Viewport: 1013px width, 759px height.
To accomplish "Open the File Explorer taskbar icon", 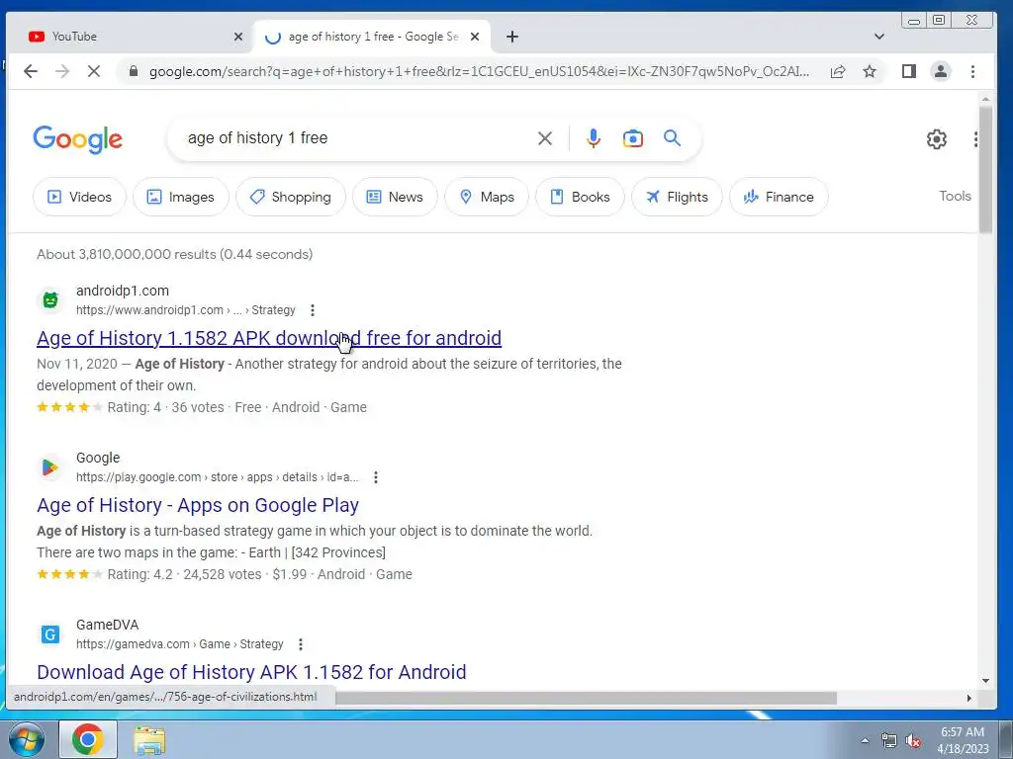I will (149, 739).
